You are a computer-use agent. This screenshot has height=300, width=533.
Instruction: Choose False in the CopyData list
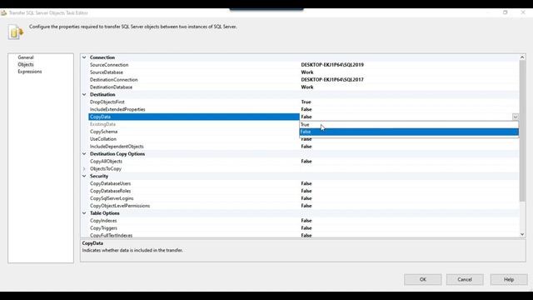[x=409, y=132]
